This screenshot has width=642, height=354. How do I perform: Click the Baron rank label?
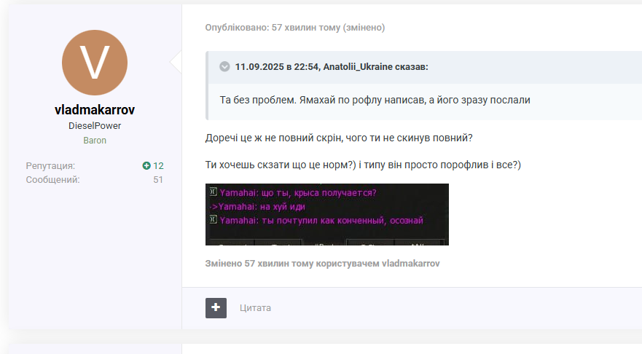[x=95, y=140]
